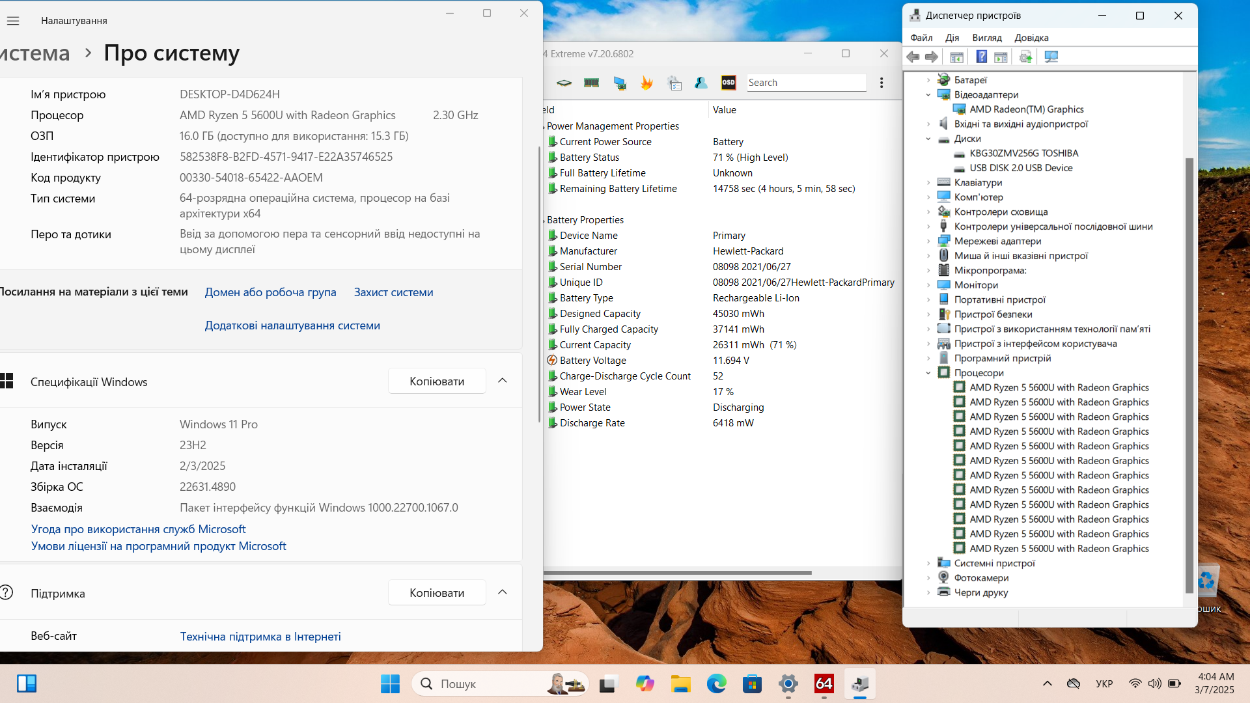Image resolution: width=1250 pixels, height=703 pixels.
Task: Open File Explorer from the taskbar
Action: tap(681, 683)
